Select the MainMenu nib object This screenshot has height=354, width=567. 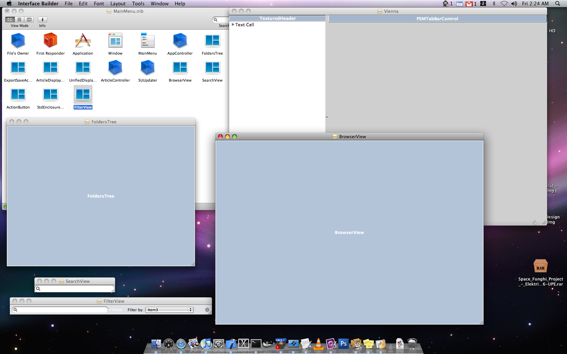tap(147, 41)
